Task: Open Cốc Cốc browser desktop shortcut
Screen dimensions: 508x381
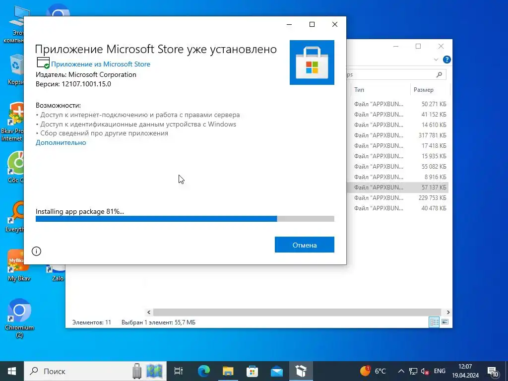Action: click(x=14, y=167)
